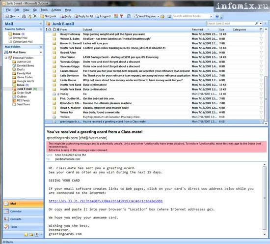Click the magnifier search icon in Junk E-mail search
270x244 pixels.
click(x=257, y=23)
